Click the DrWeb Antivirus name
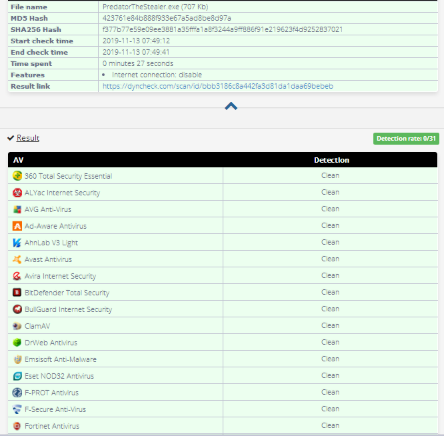The image size is (444, 436). [x=51, y=343]
